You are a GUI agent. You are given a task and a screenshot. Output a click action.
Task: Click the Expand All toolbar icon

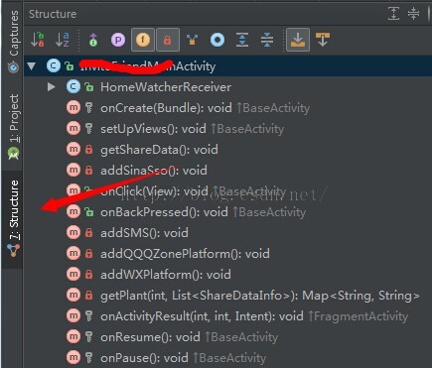[242, 40]
